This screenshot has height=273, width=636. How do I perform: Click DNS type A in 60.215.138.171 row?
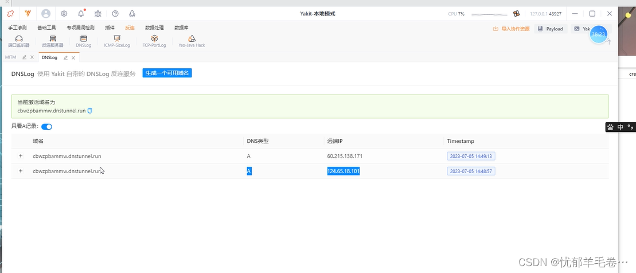click(x=249, y=156)
